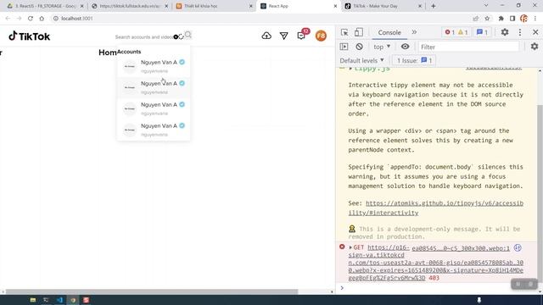Select fourth Nguyen Van A account

pyautogui.click(x=154, y=130)
